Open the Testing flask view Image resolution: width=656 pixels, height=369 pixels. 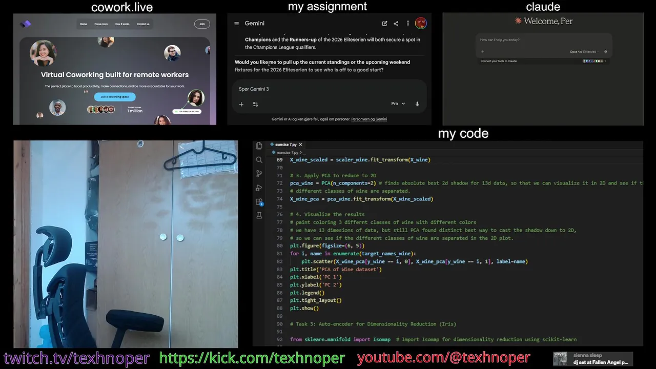259,216
